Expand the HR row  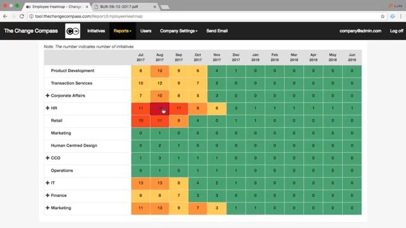(x=48, y=108)
